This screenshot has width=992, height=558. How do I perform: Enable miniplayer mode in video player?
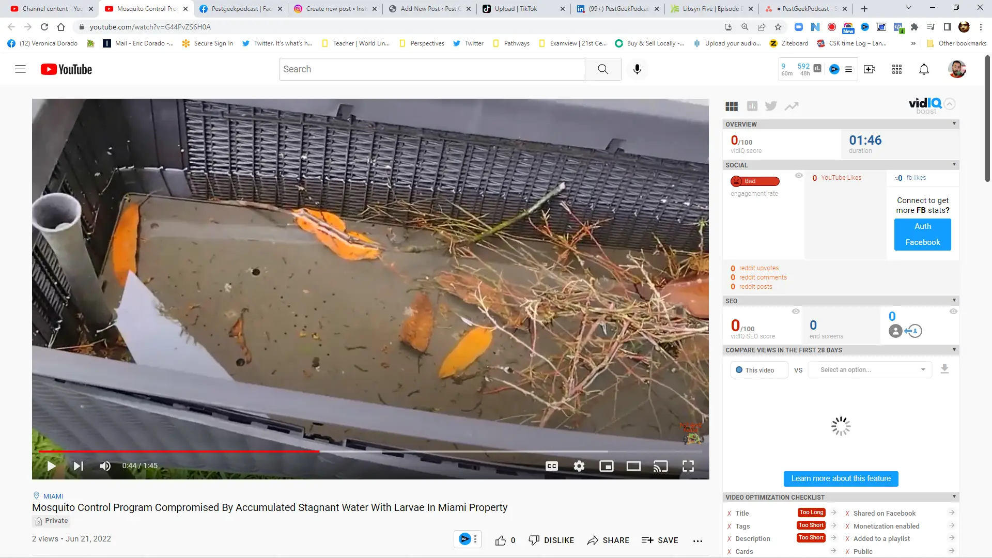(606, 466)
